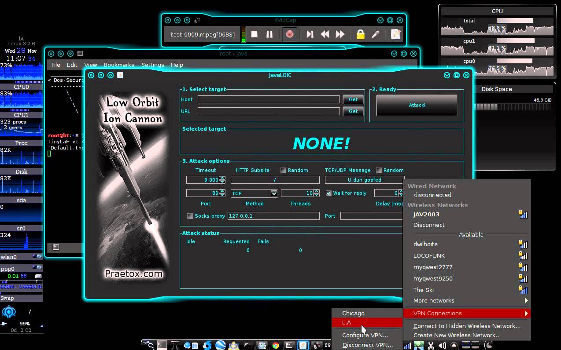Click the rewind icon in XVidCap

click(x=325, y=34)
